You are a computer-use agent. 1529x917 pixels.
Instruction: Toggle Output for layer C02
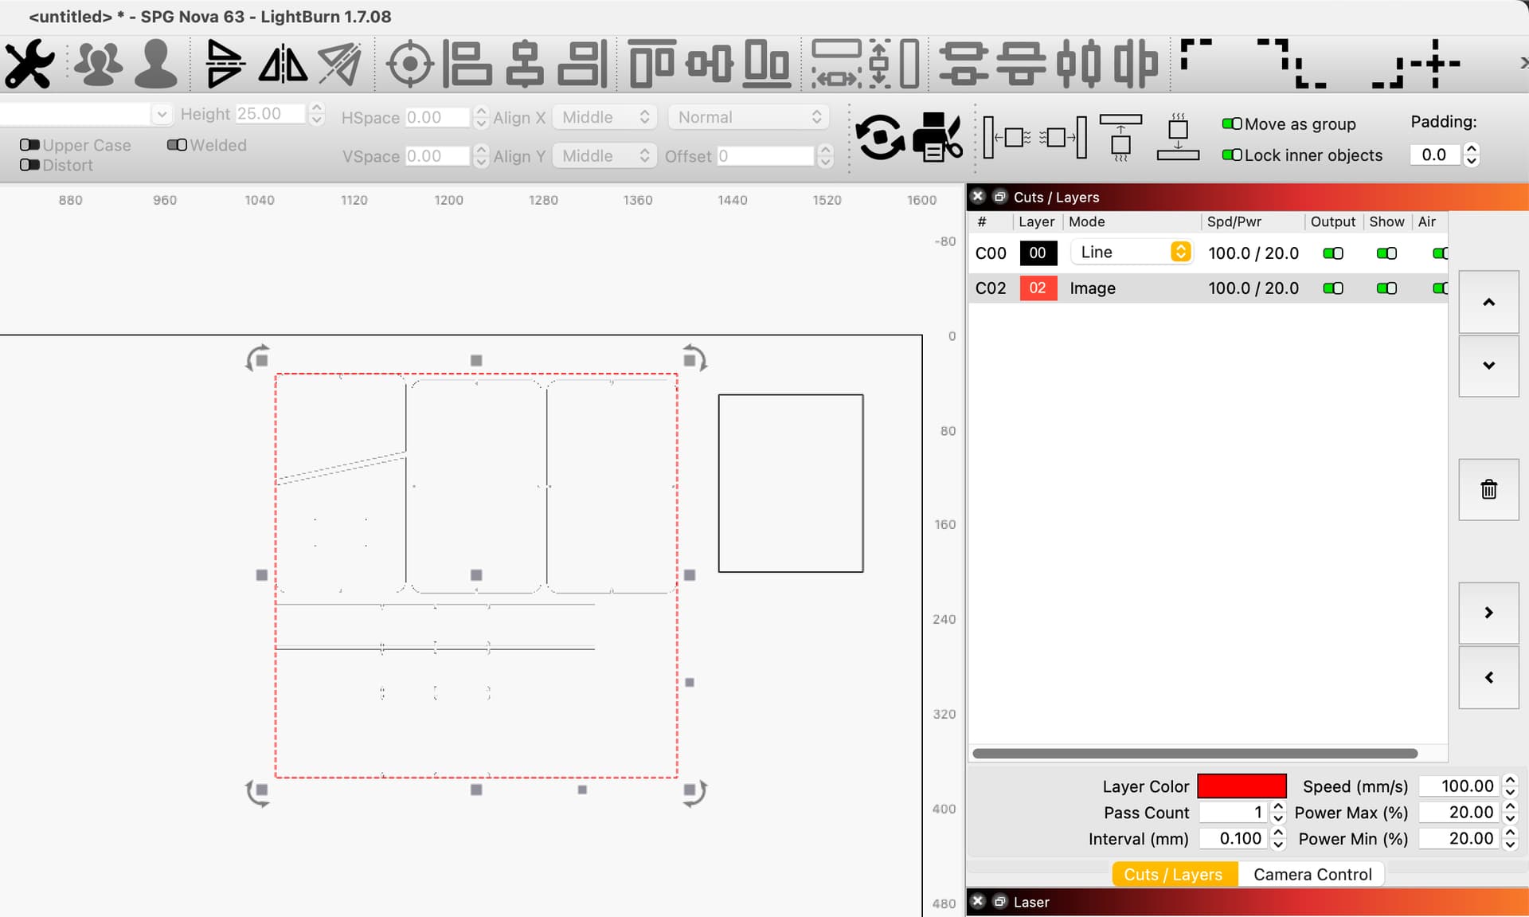coord(1333,288)
